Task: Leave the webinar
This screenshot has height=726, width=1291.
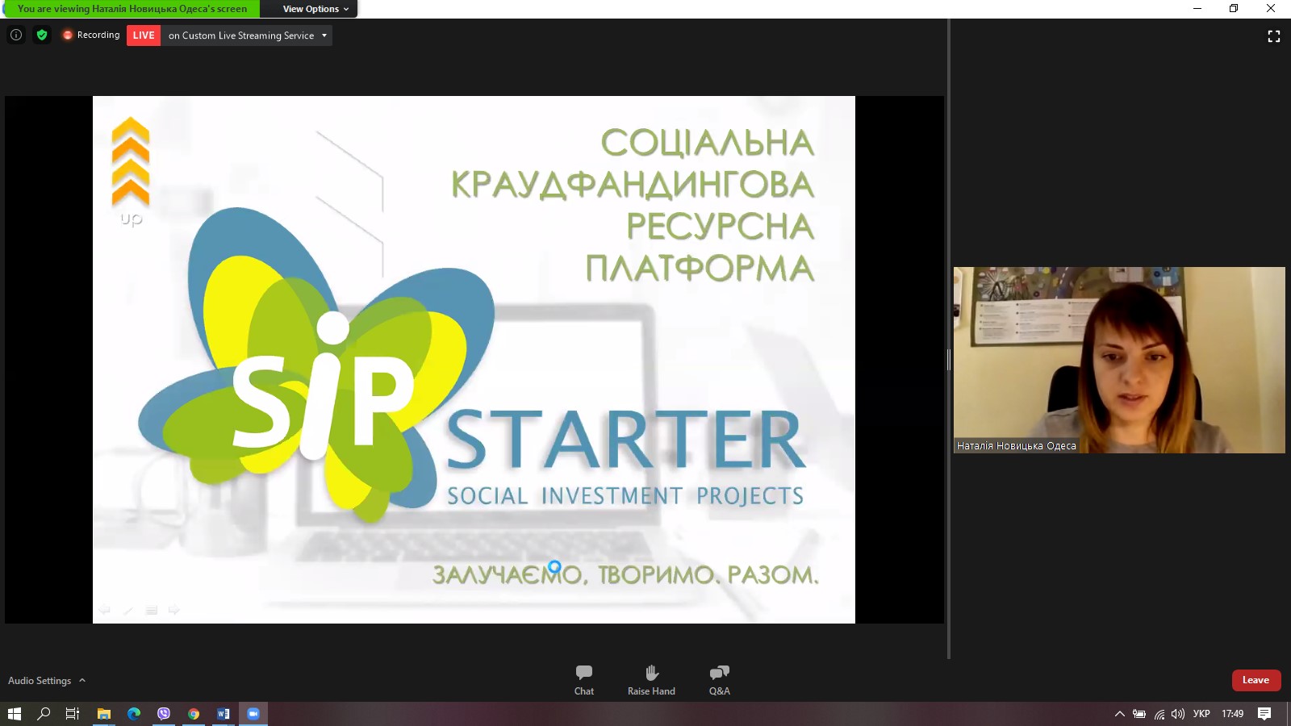Action: coord(1255,680)
